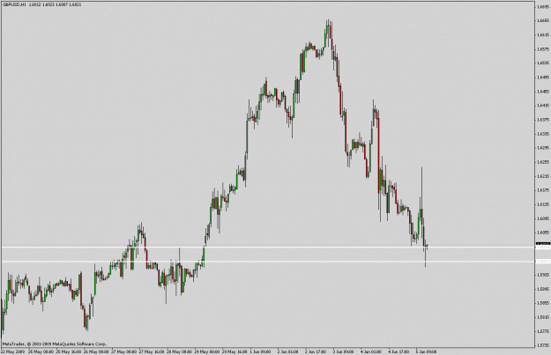Click the "22 May 2009" date label
This screenshot has width=551, height=355.
[13, 351]
